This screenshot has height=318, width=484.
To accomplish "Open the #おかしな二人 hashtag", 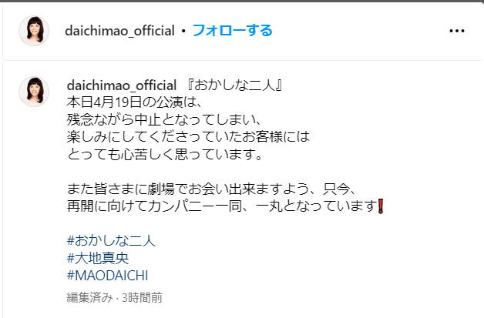I will [x=111, y=240].
